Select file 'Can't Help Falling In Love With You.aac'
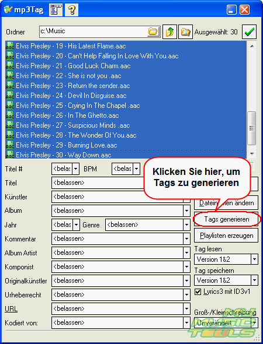 point(126,56)
